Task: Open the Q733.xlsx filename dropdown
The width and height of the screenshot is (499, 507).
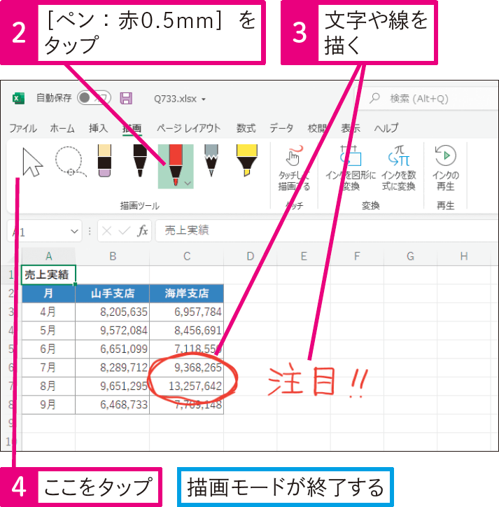Action: pos(204,99)
